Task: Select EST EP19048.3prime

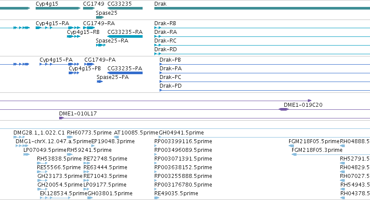Action: tap(113, 141)
